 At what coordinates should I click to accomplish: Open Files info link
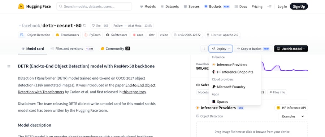pos(277,92)
